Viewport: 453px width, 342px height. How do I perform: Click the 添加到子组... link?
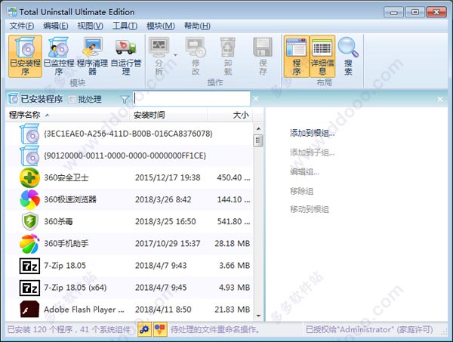click(x=313, y=153)
